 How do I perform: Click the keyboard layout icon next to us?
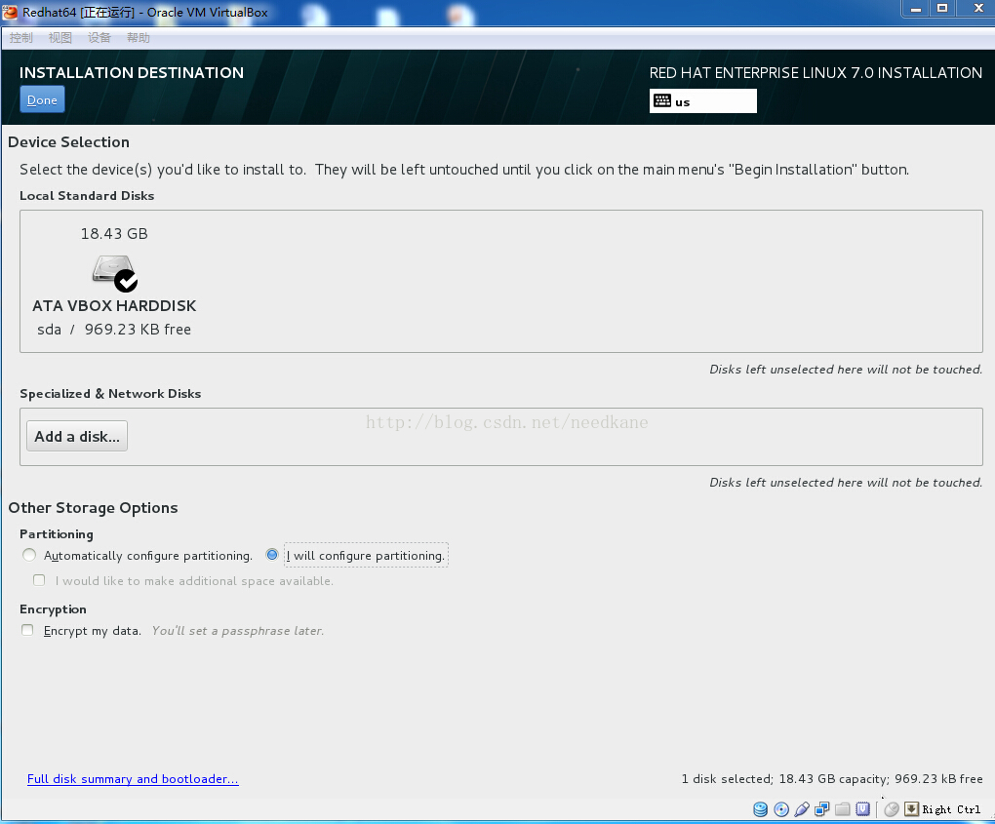(661, 100)
